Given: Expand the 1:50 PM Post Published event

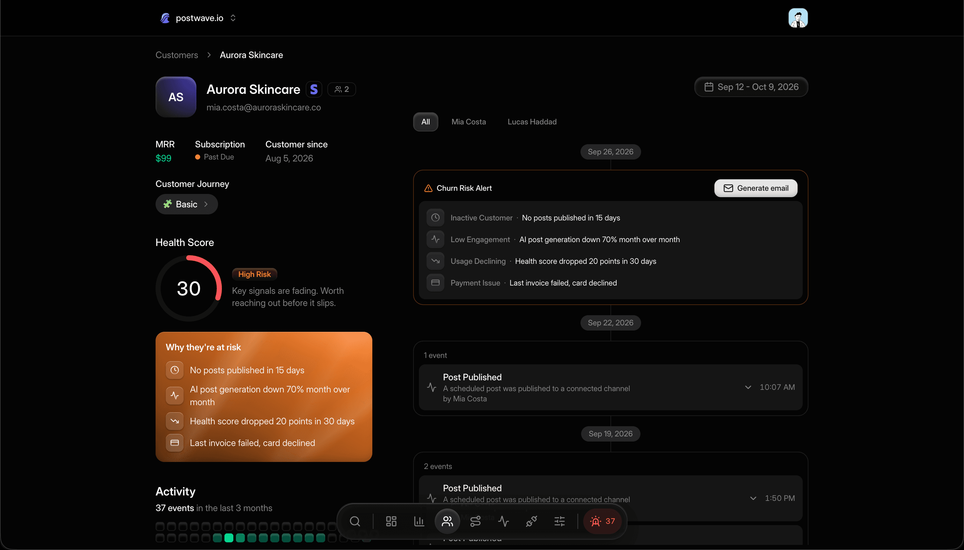Looking at the screenshot, I should coord(753,498).
